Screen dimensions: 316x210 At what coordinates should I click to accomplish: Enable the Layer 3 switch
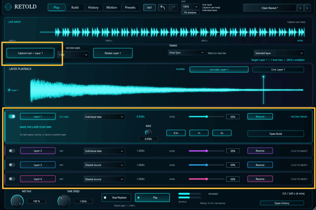12,165
